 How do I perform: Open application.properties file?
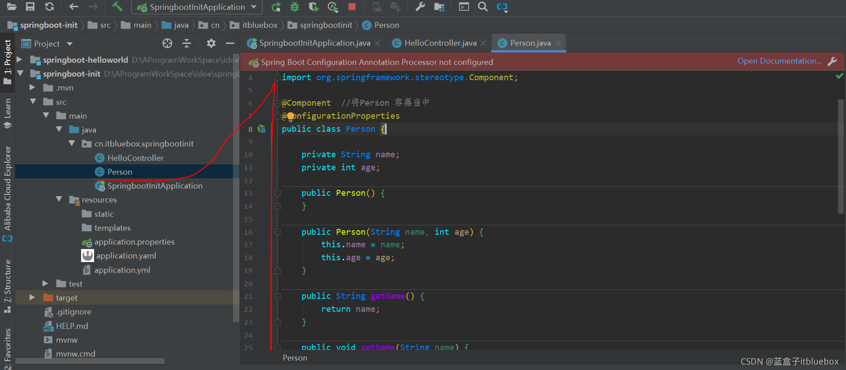tap(134, 242)
